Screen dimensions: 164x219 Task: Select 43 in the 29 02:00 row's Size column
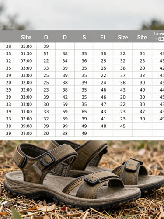[x=123, y=90]
